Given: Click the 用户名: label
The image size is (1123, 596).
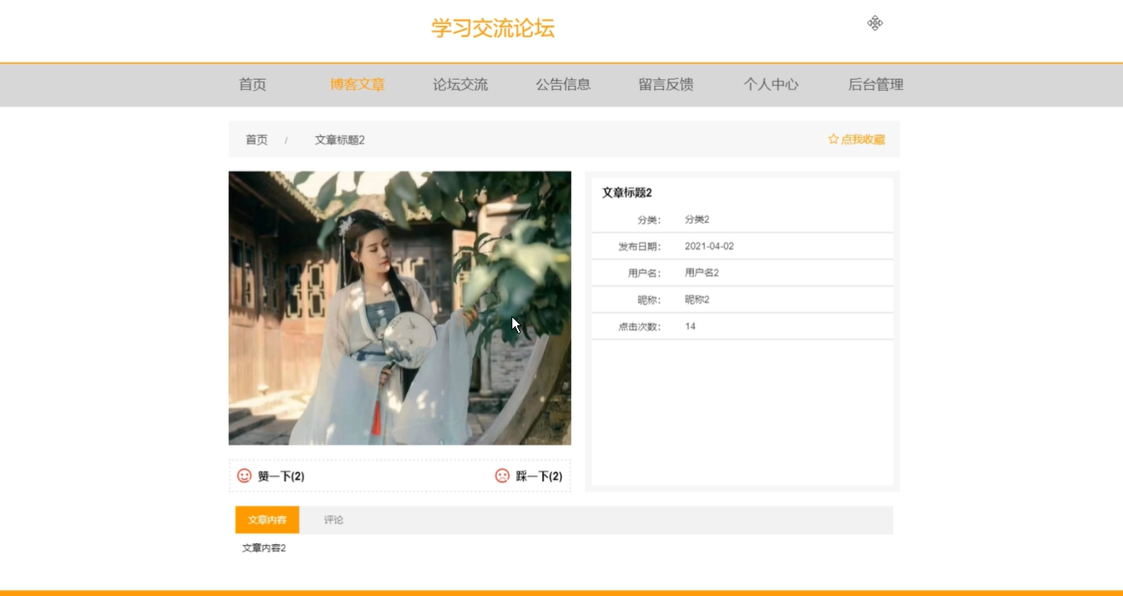Looking at the screenshot, I should click(645, 272).
